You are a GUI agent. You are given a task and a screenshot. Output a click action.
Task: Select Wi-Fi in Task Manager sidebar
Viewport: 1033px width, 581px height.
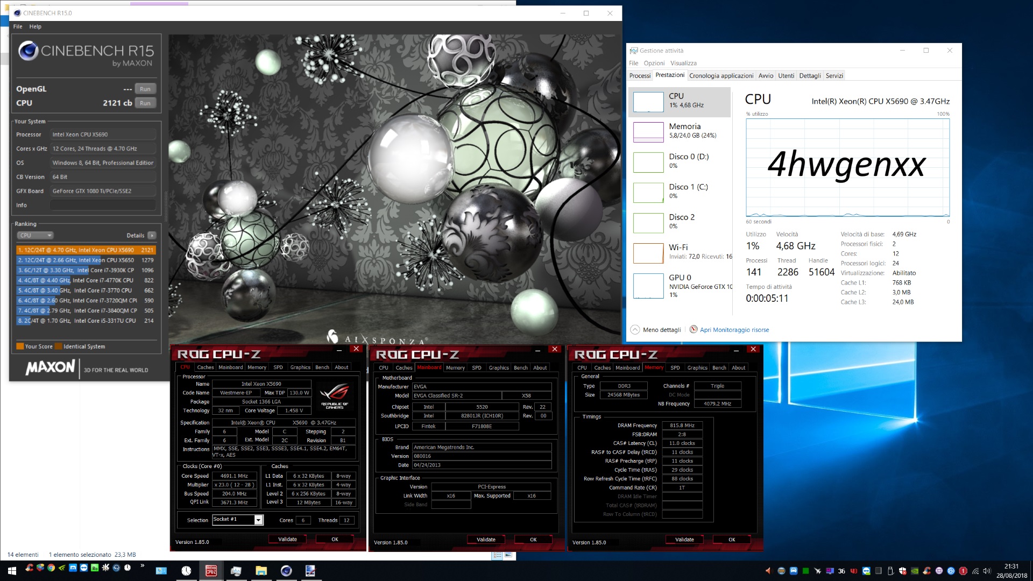point(680,252)
